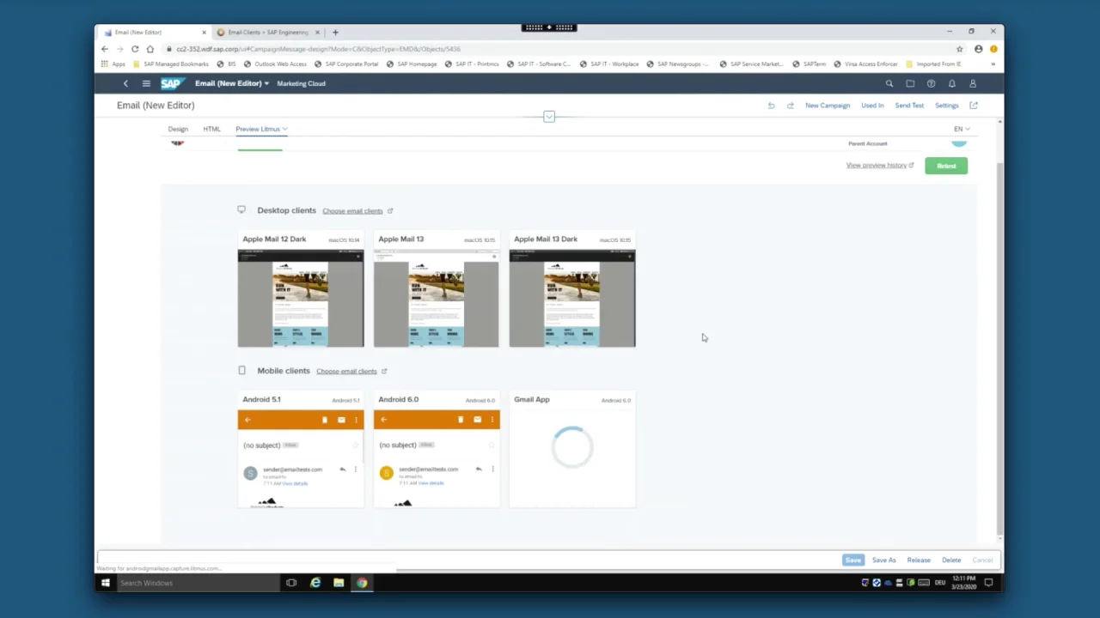Switch to the Design tab

(178, 129)
